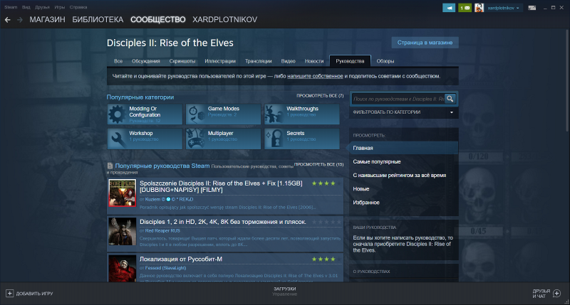Image resolution: width=570 pixels, height=305 pixels.
Task: Switch to the Видео tab
Action: (288, 61)
